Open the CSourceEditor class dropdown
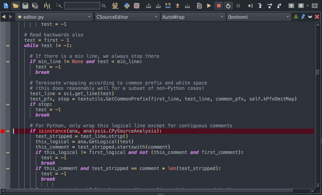Image resolution: width=322 pixels, height=195 pixels. tap(127, 17)
